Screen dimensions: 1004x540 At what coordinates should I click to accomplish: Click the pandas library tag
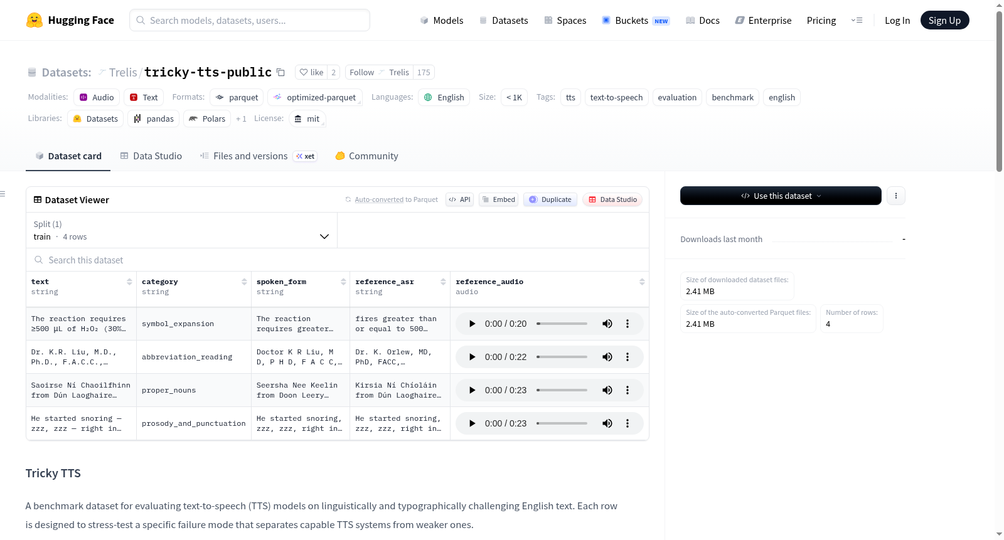click(x=154, y=119)
